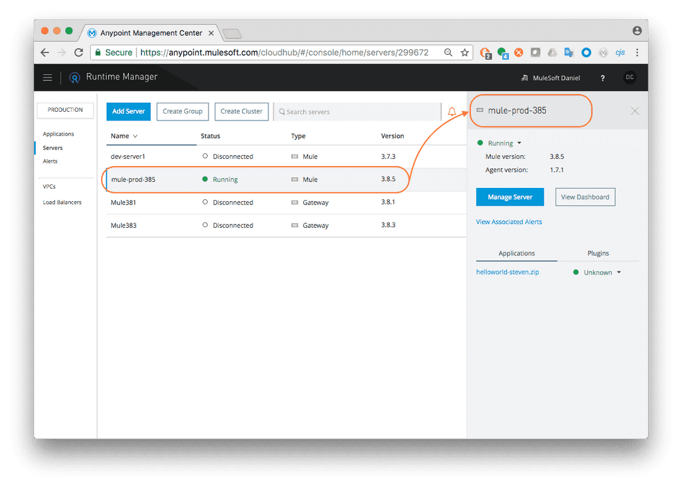682x487 pixels.
Task: Open notifications via the bell icon
Action: click(x=452, y=111)
